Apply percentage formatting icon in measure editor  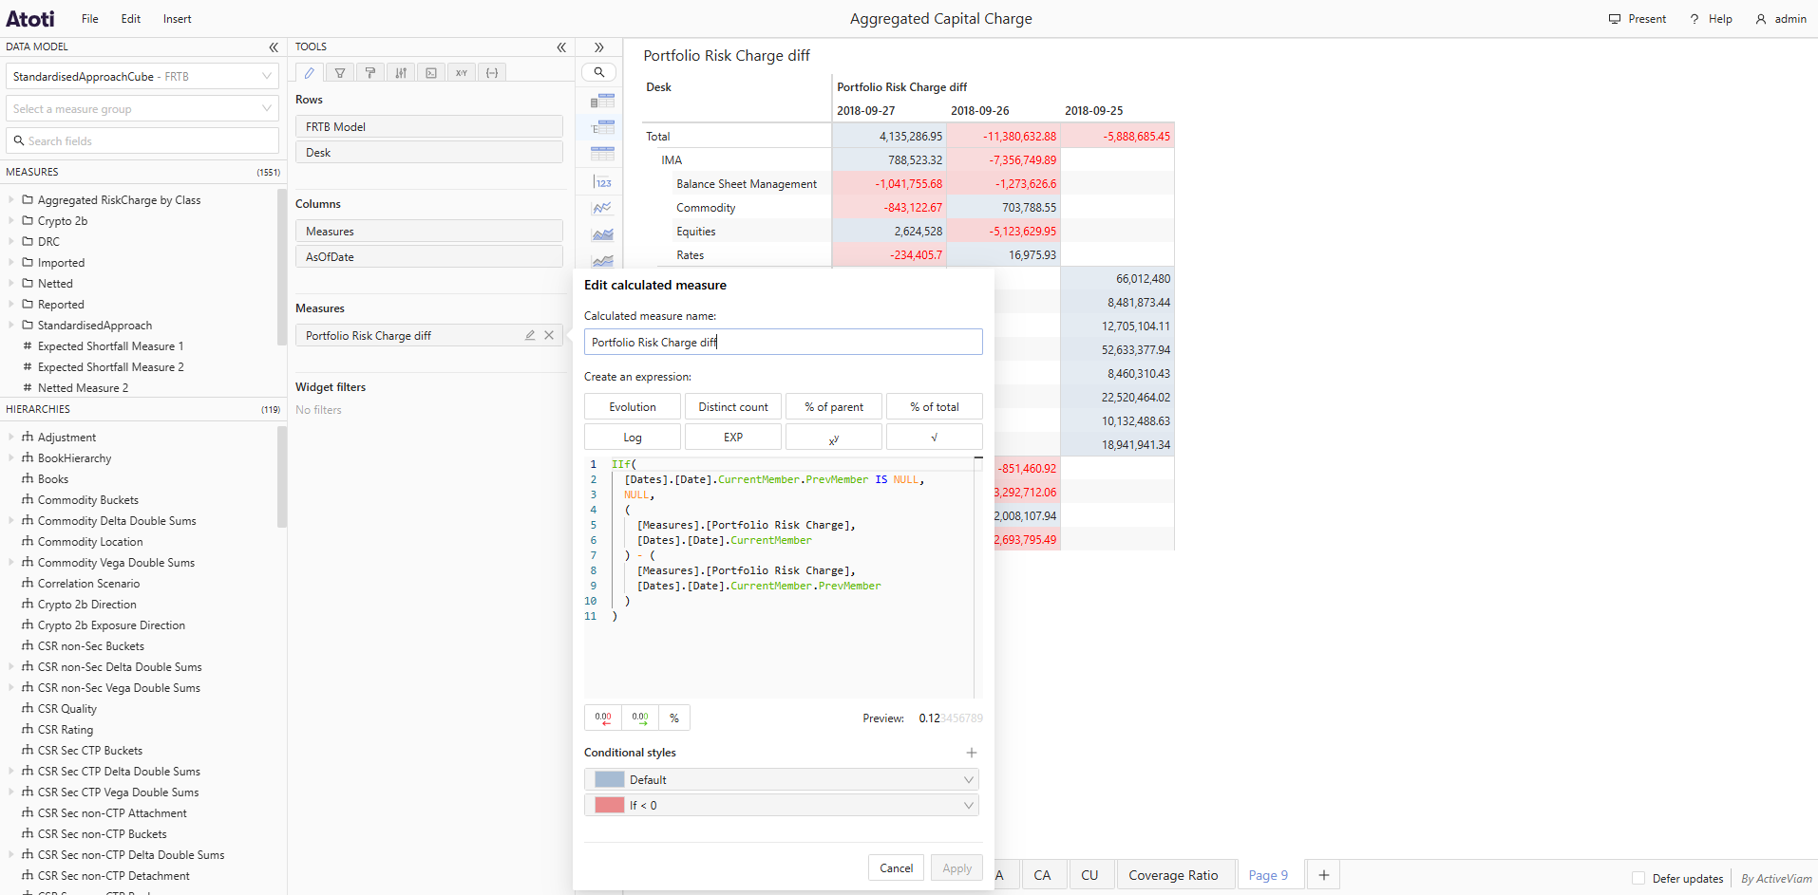[674, 717]
